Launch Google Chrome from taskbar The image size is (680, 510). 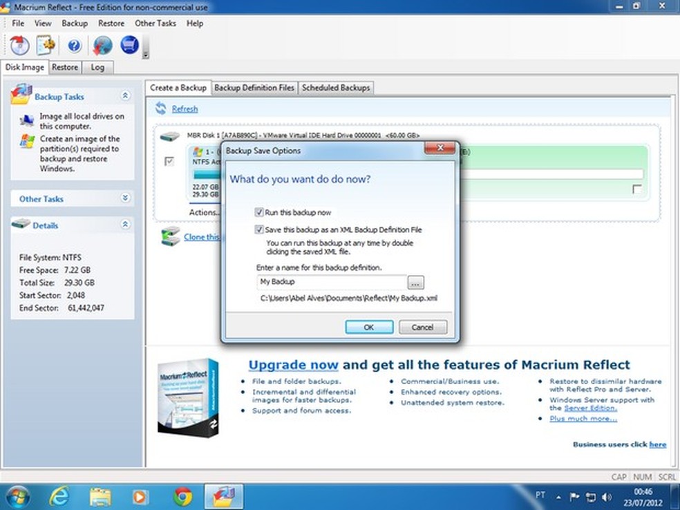click(182, 497)
